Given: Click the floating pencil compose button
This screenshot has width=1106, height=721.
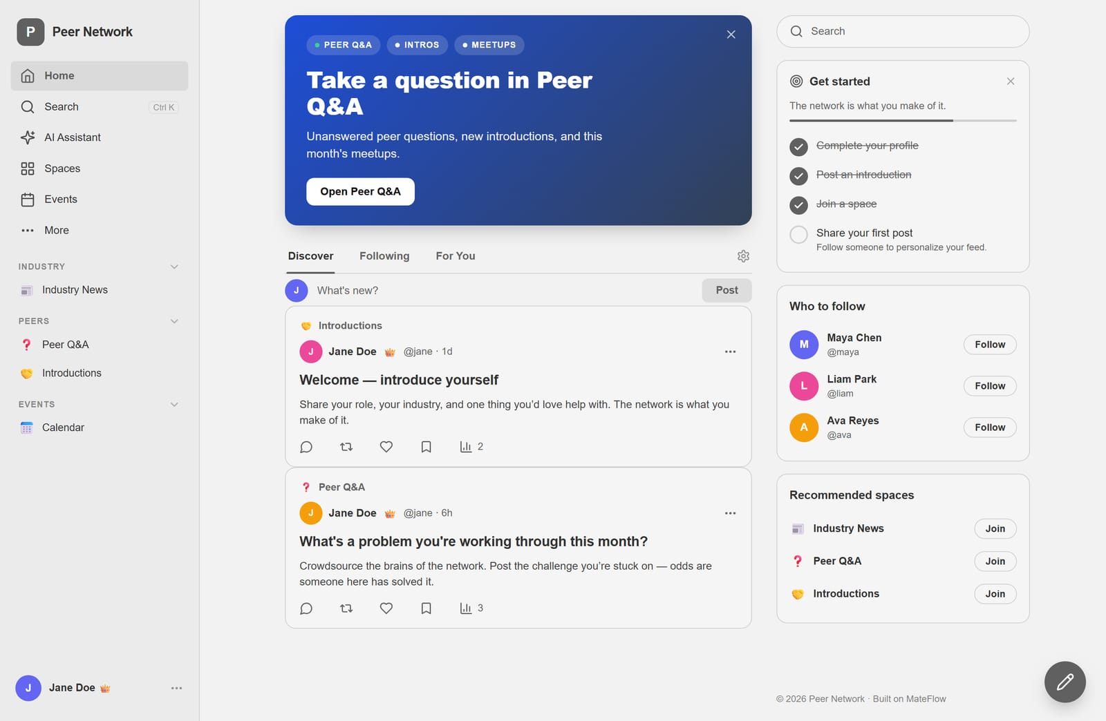Looking at the screenshot, I should point(1065,682).
